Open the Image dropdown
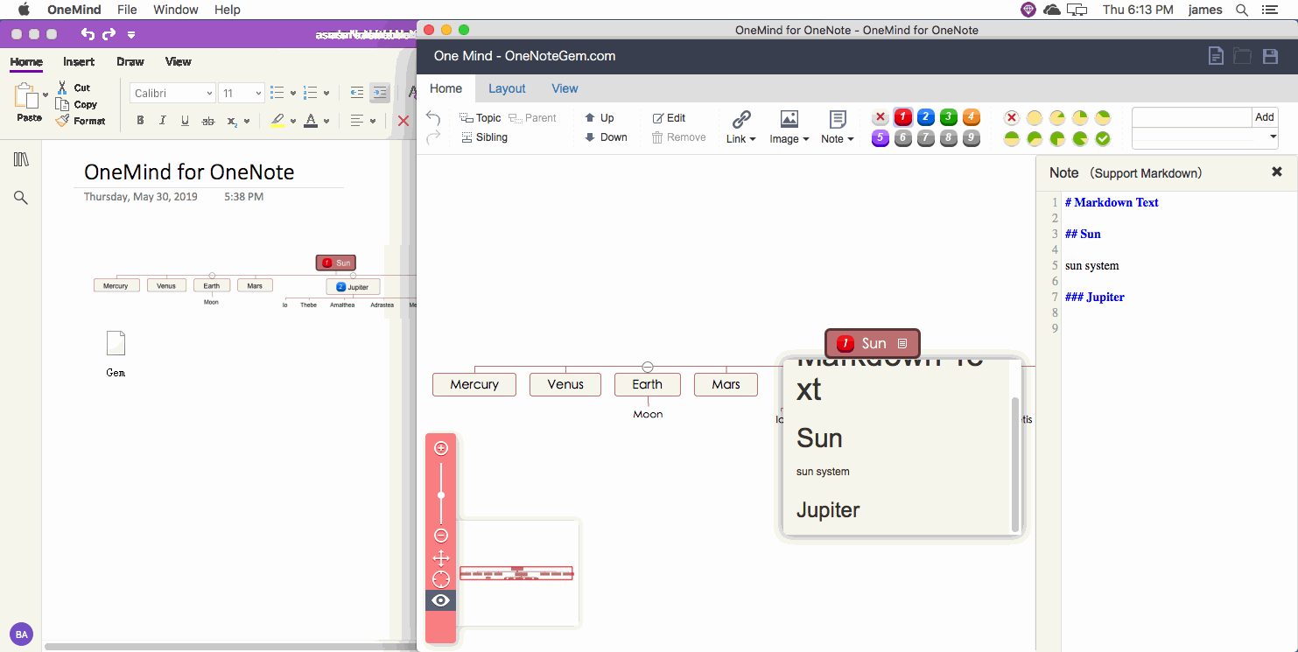The height and width of the screenshot is (652, 1298). [789, 128]
